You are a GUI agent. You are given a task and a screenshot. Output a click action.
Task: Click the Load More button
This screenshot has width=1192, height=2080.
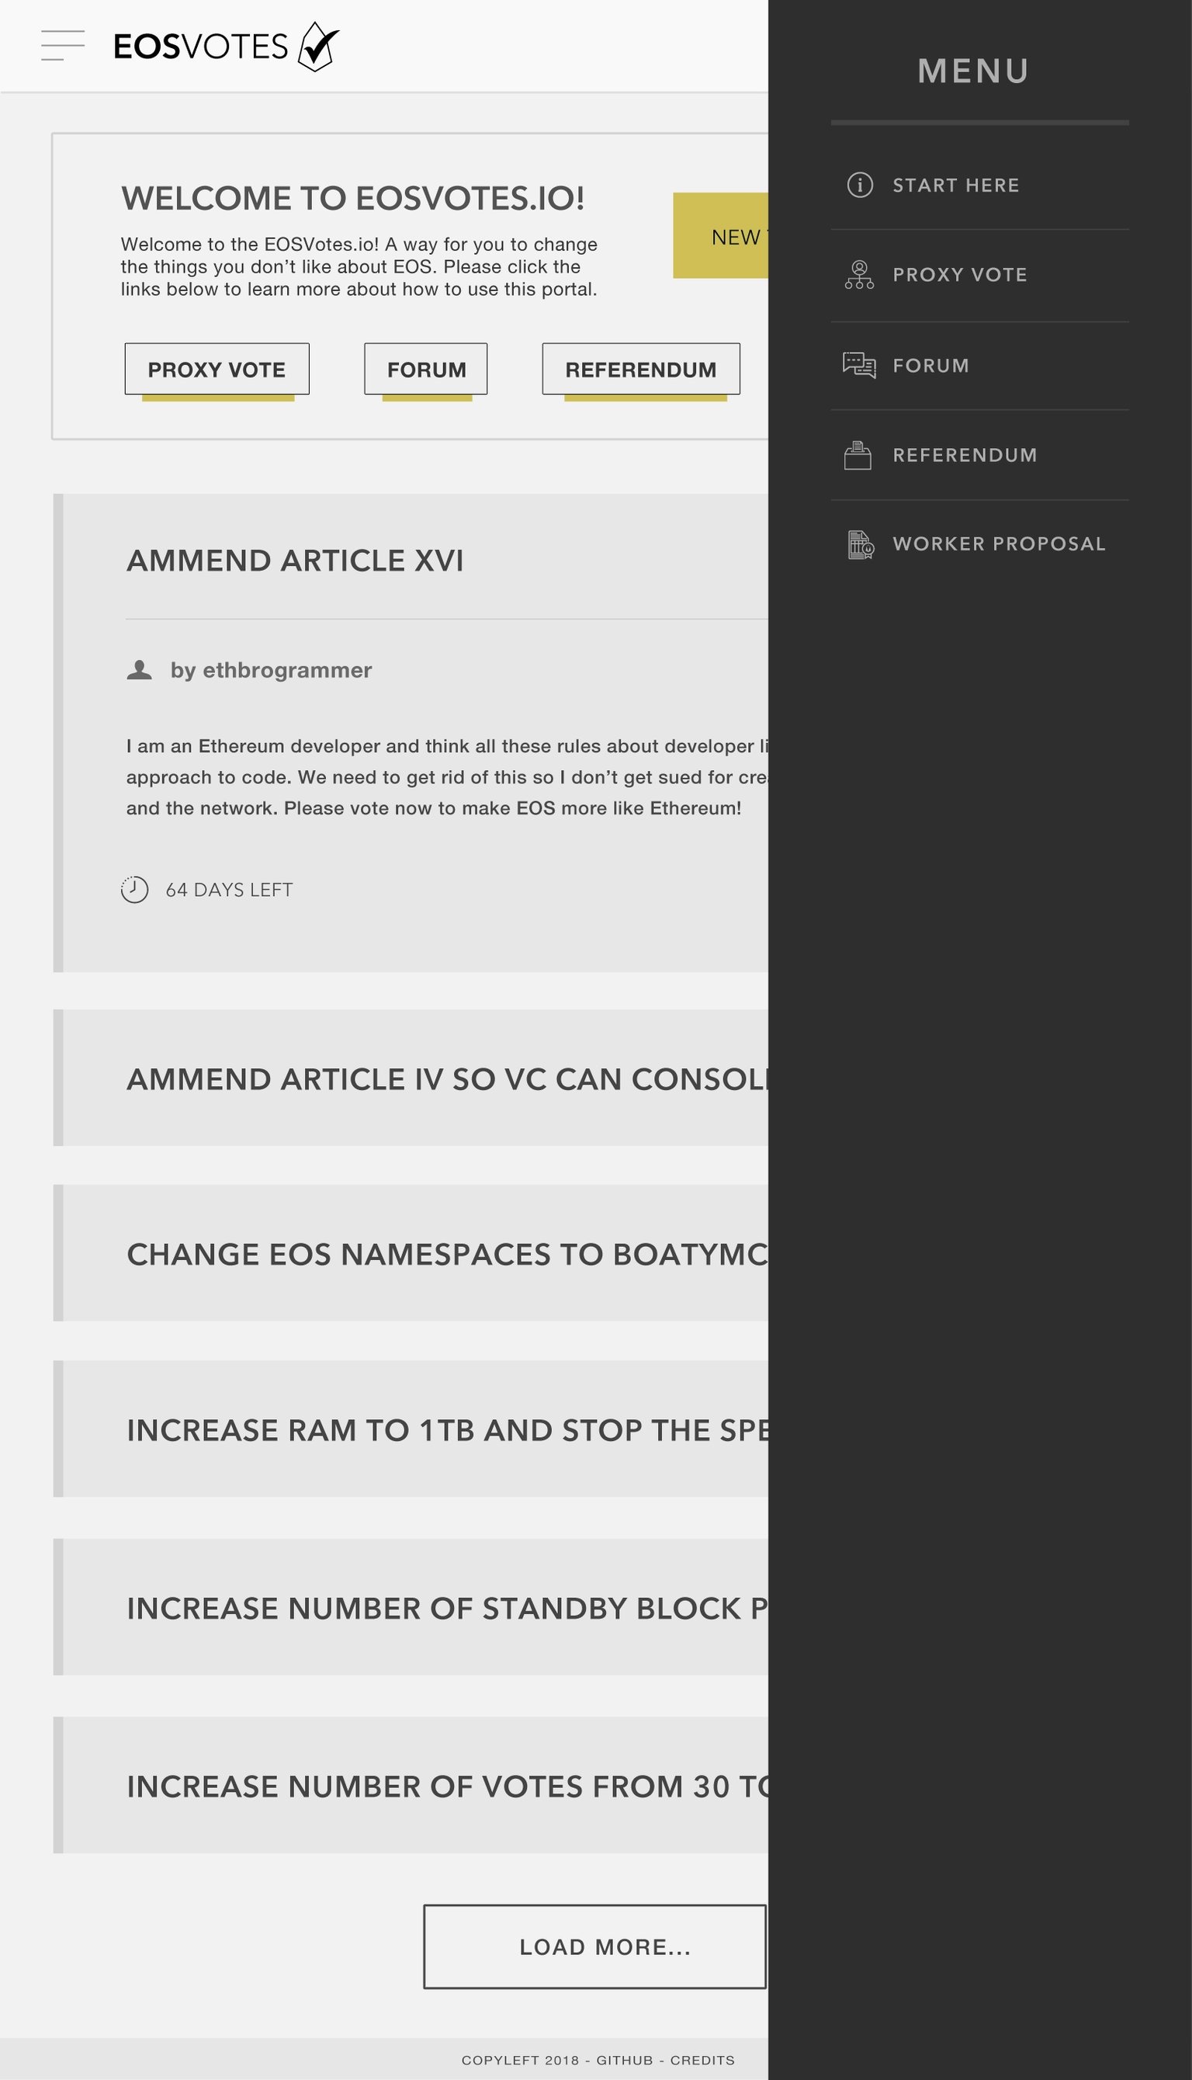click(x=595, y=1946)
